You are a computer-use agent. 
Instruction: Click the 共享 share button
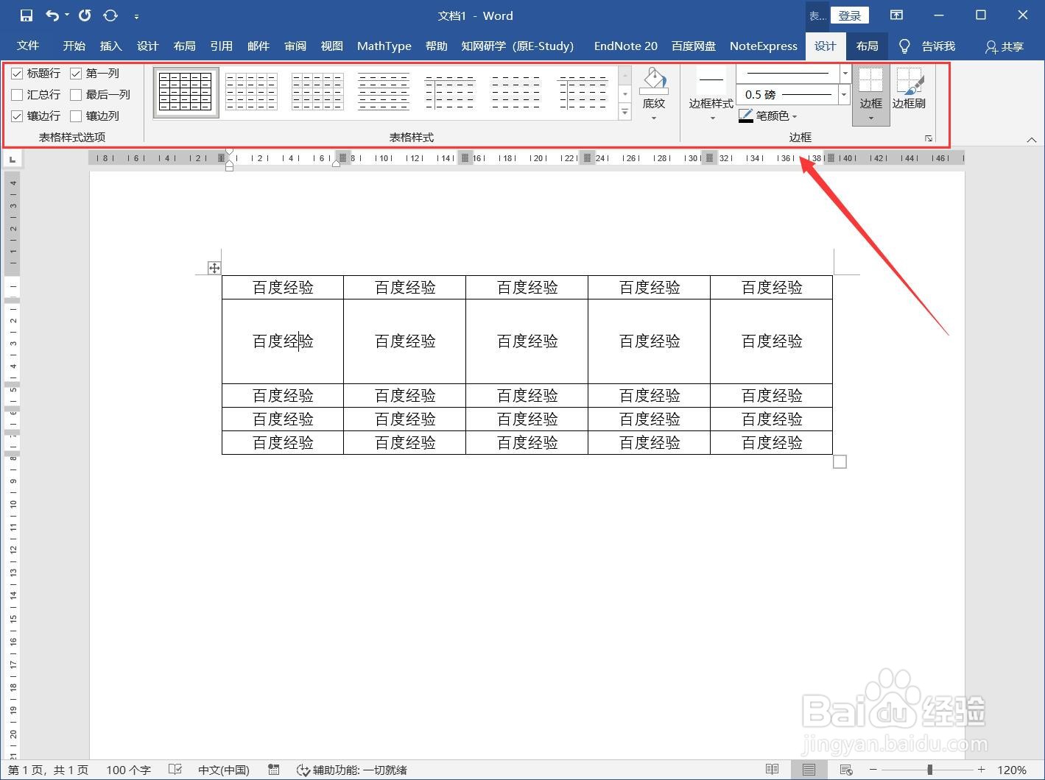point(1004,46)
